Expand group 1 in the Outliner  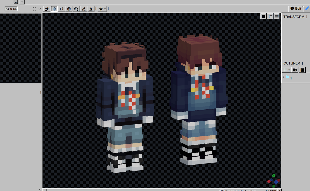click(283, 77)
